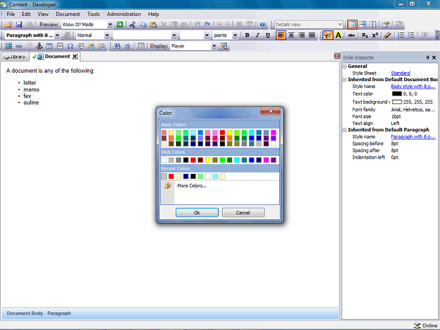Toggle italic formatting
Viewport: 440px width, 330px height.
coord(257,35)
